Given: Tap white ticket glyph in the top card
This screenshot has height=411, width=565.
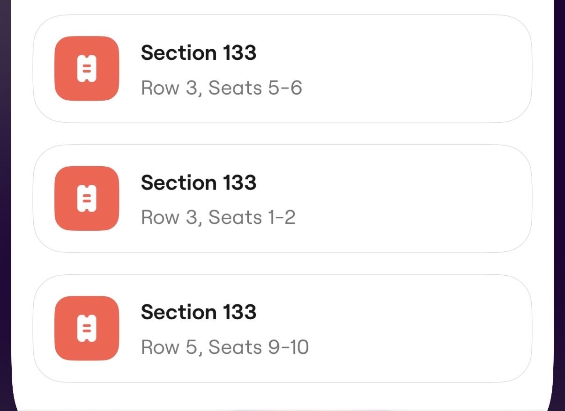Looking at the screenshot, I should click(x=87, y=69).
